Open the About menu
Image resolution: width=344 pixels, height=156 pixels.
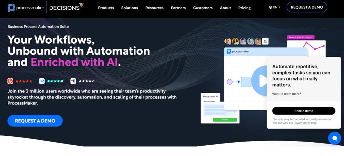[225, 8]
